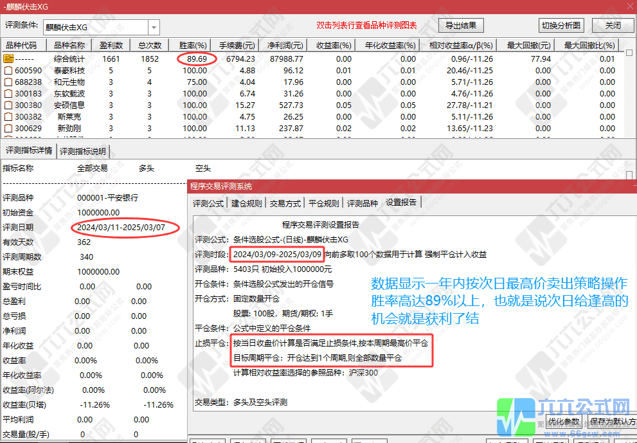Click the results table vertical scrollbar
The height and width of the screenshot is (443, 637).
coord(630,90)
